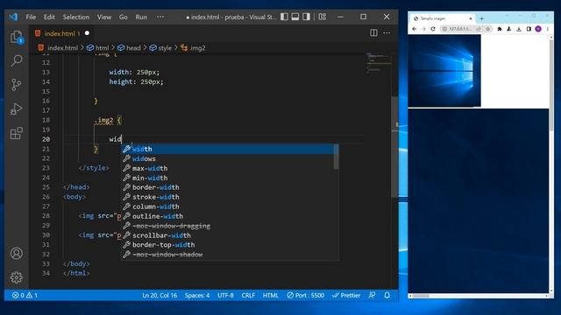Reload the page in the browser
Screen dimensions: 561x315
click(433, 29)
